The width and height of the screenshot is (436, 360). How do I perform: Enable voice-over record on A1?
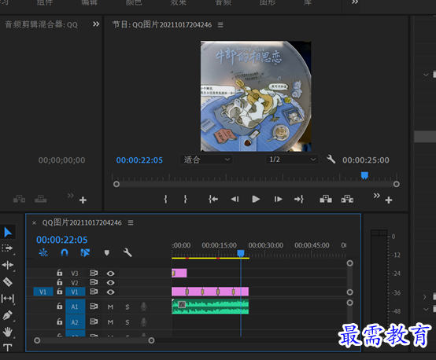pyautogui.click(x=143, y=307)
